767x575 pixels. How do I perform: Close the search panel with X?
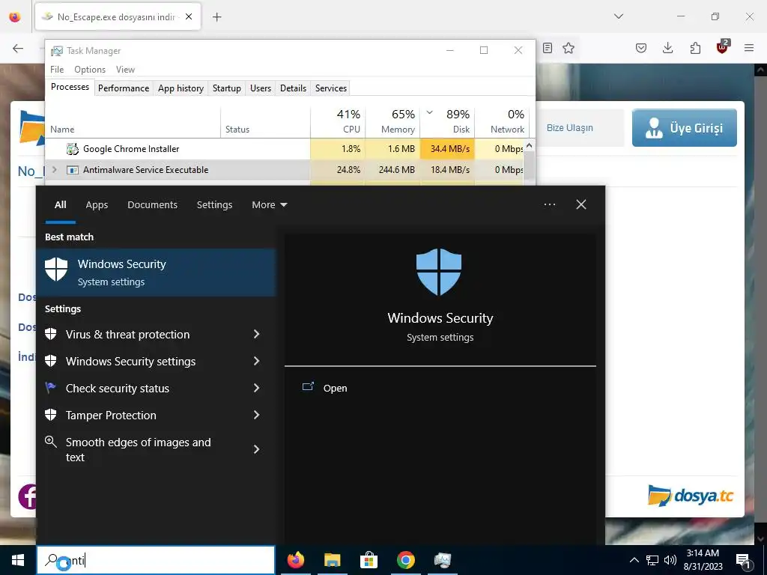581,204
